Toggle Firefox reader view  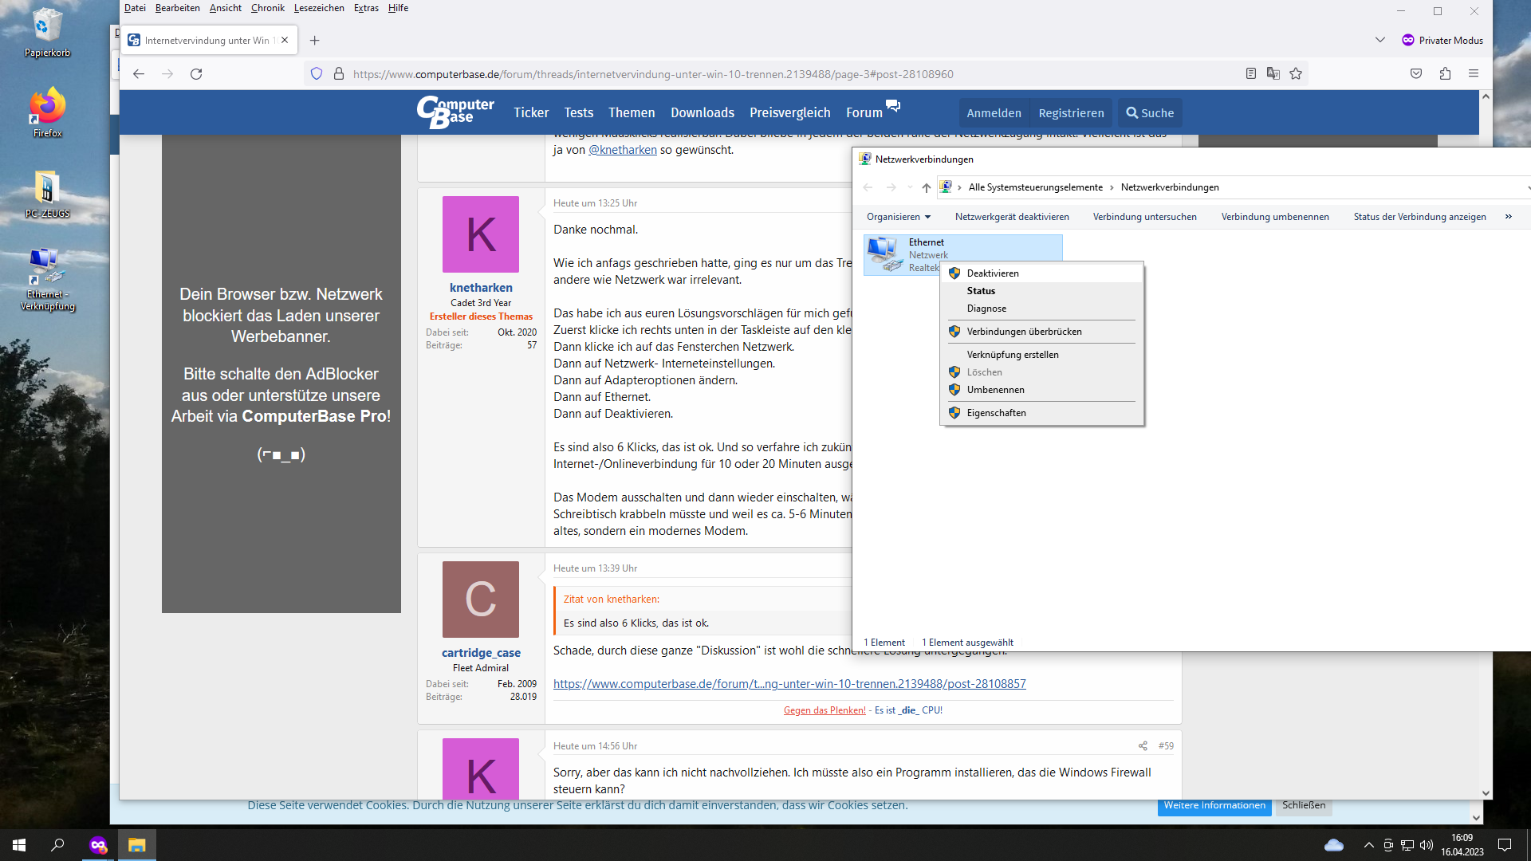pyautogui.click(x=1251, y=74)
